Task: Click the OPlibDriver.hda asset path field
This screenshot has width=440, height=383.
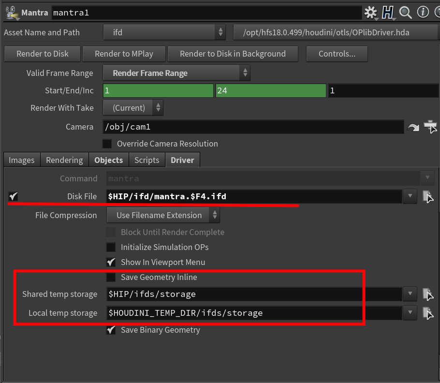Action: click(336, 32)
